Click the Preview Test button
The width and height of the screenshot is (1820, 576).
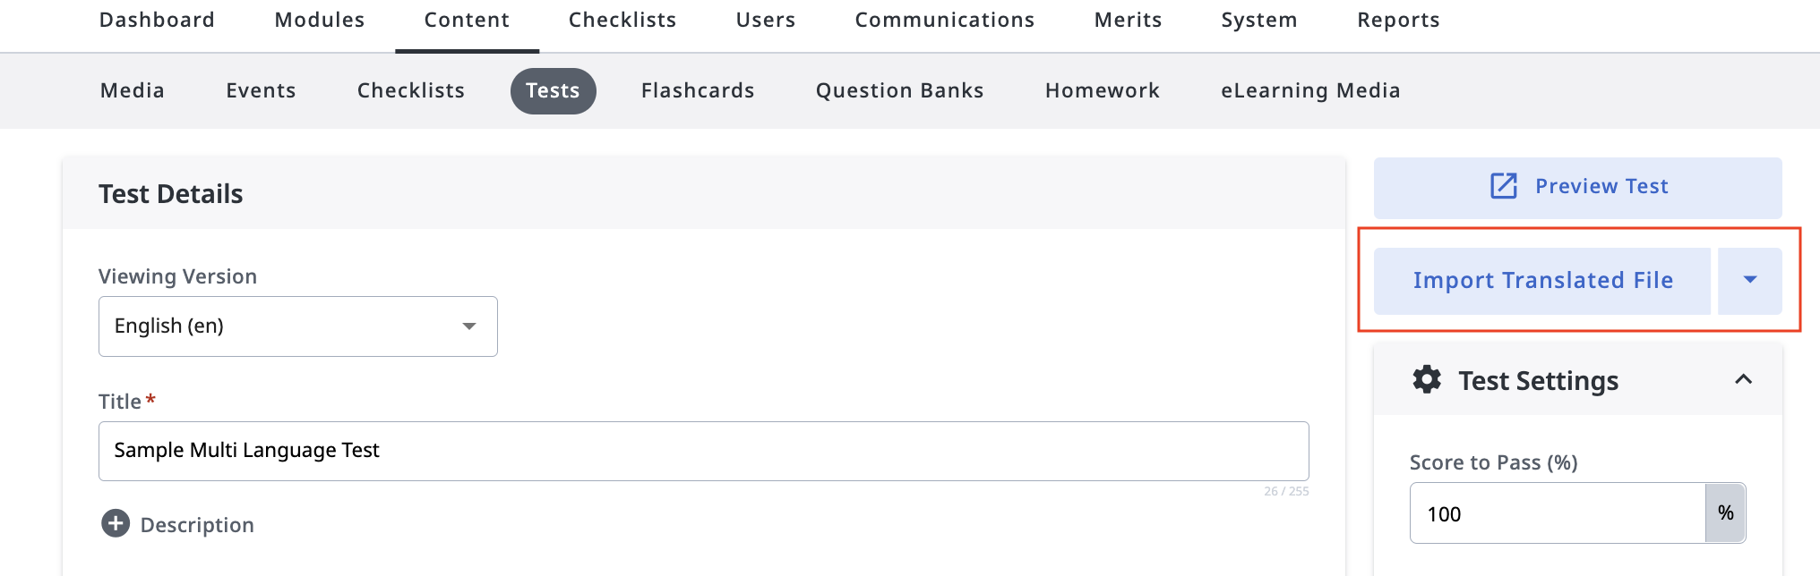tap(1577, 188)
